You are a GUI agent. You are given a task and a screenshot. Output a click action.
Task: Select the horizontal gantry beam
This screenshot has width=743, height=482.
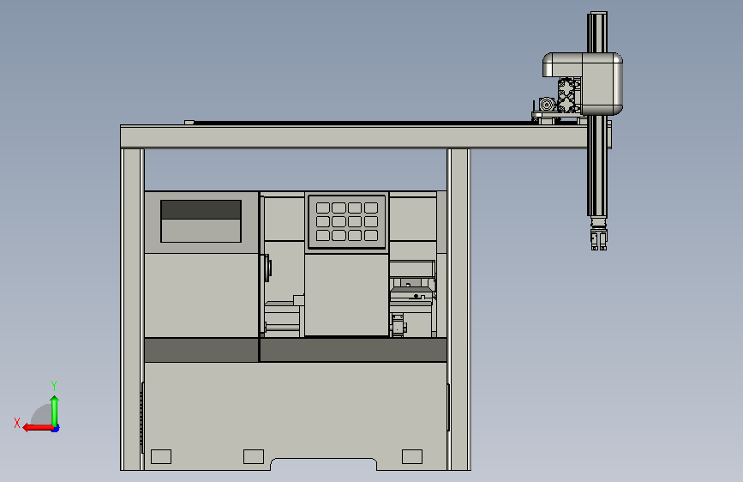point(353,136)
